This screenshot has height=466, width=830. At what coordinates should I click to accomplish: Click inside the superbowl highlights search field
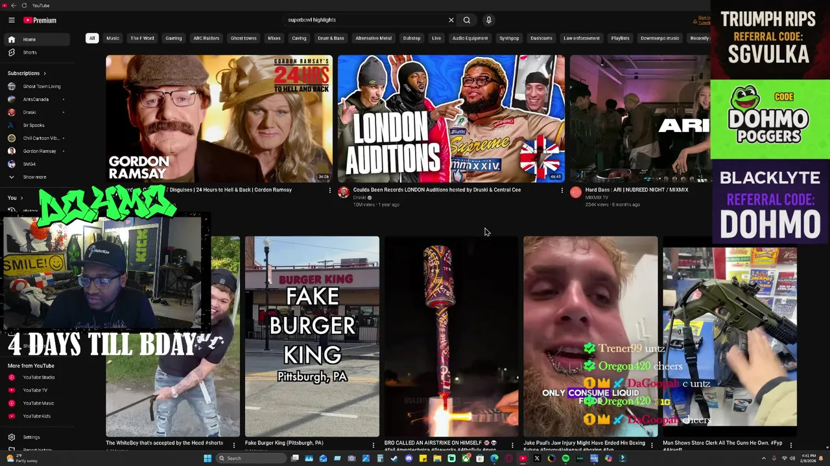point(366,20)
